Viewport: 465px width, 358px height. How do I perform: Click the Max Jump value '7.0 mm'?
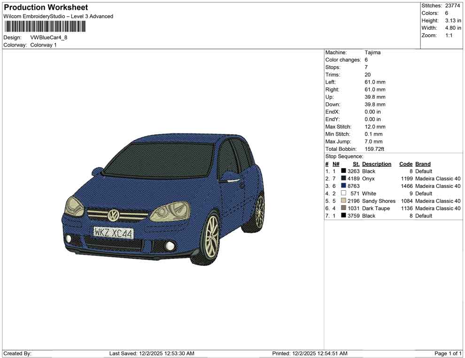coord(374,141)
